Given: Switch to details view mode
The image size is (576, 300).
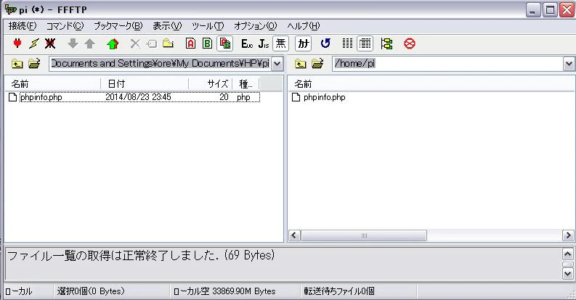Looking at the screenshot, I should (365, 43).
